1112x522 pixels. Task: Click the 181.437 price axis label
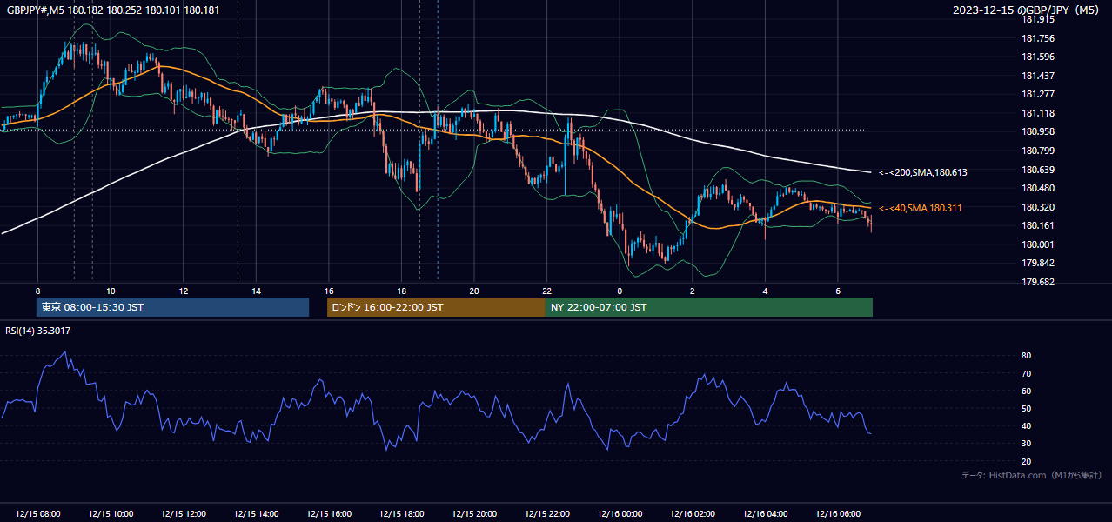coord(1037,76)
